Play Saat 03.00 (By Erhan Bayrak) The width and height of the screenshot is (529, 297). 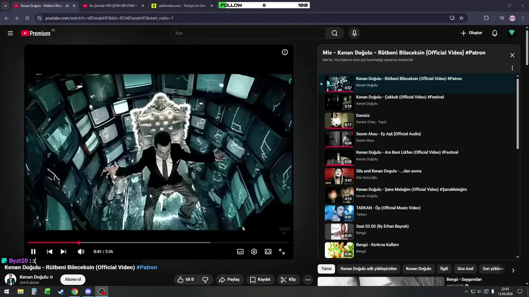coord(417,231)
